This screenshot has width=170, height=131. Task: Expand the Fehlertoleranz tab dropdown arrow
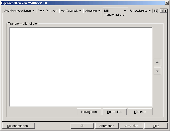pyautogui.click(x=149, y=11)
